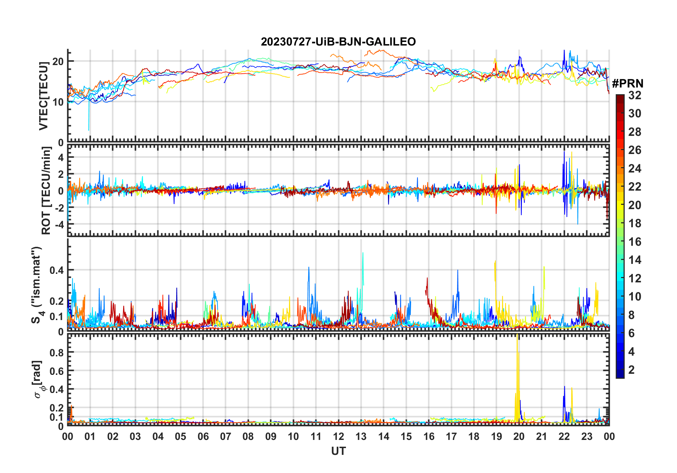Select the S4 scintillation plot panel

338,285
